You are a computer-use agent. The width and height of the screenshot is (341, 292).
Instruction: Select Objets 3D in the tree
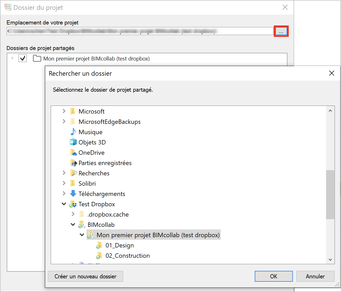click(x=92, y=142)
